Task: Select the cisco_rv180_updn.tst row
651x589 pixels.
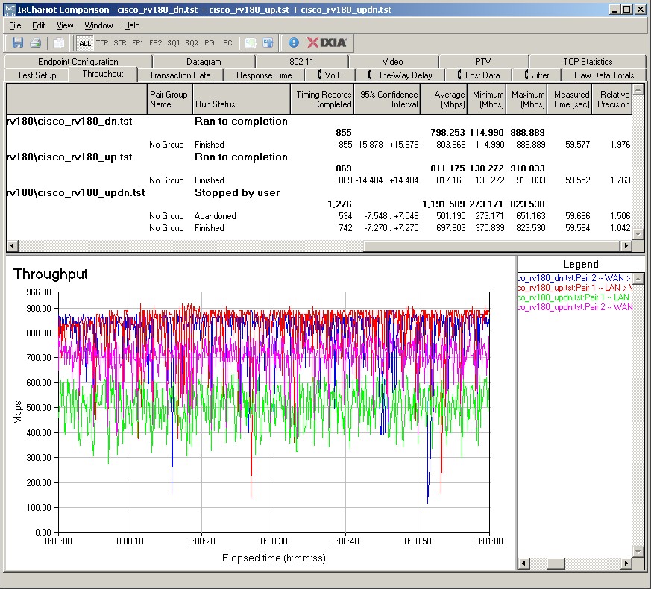Action: [x=319, y=192]
